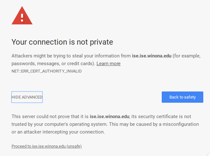This screenshot has height=156, width=210.
Task: Click the bold domain in the server explanation
Action: (109, 116)
